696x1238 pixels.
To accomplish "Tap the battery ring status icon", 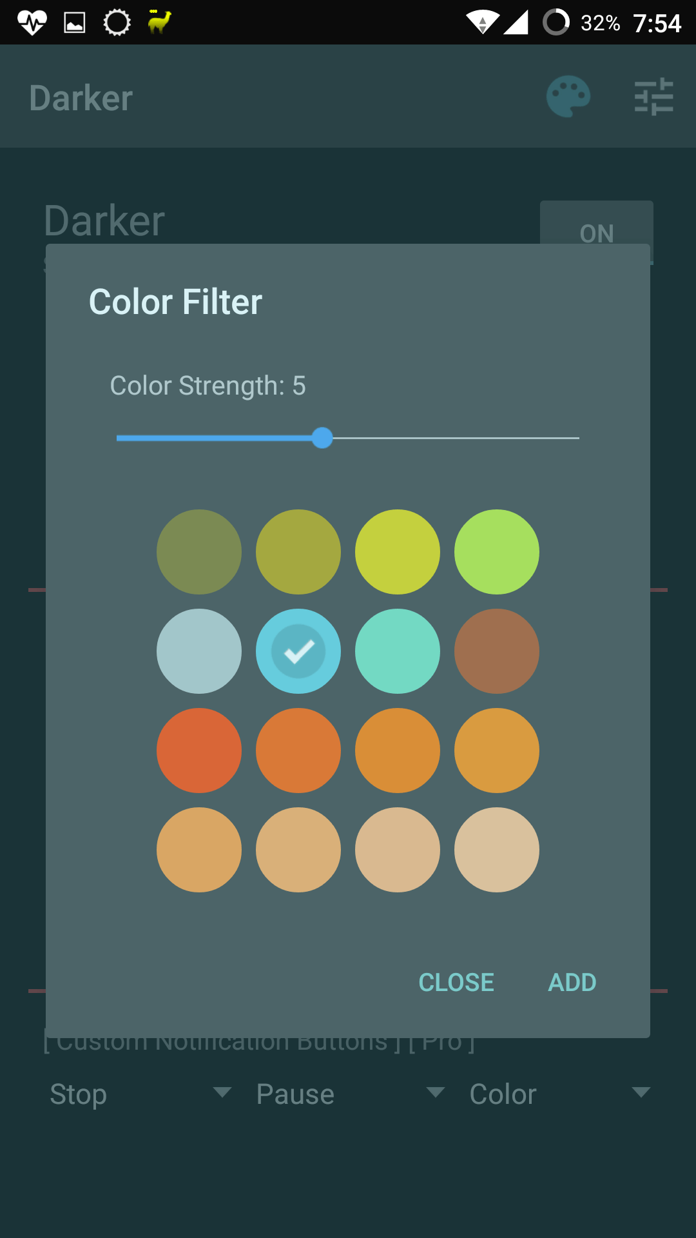I will (x=556, y=22).
